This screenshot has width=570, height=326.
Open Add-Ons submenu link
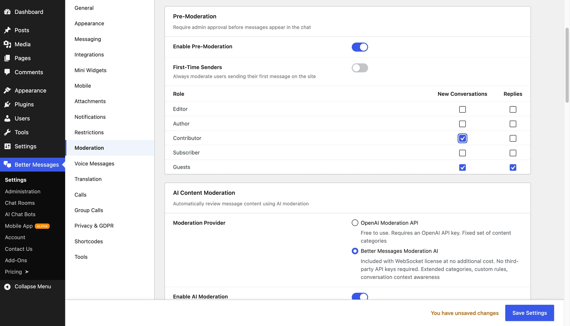tap(16, 260)
